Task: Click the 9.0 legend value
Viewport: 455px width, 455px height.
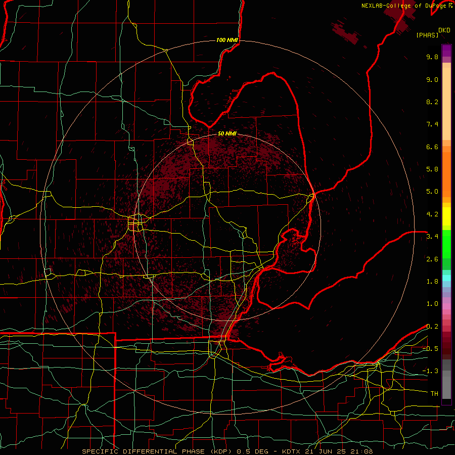Action: tap(432, 79)
